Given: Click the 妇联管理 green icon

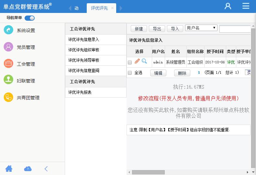Looking at the screenshot, I should (8, 80).
